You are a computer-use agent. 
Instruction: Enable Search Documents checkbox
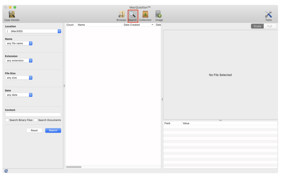36,120
